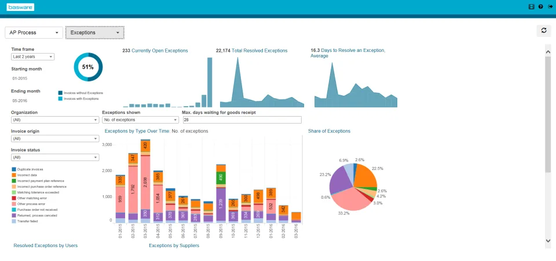Click Starting month value 01-2015
This screenshot has width=556, height=261.
(x=20, y=79)
